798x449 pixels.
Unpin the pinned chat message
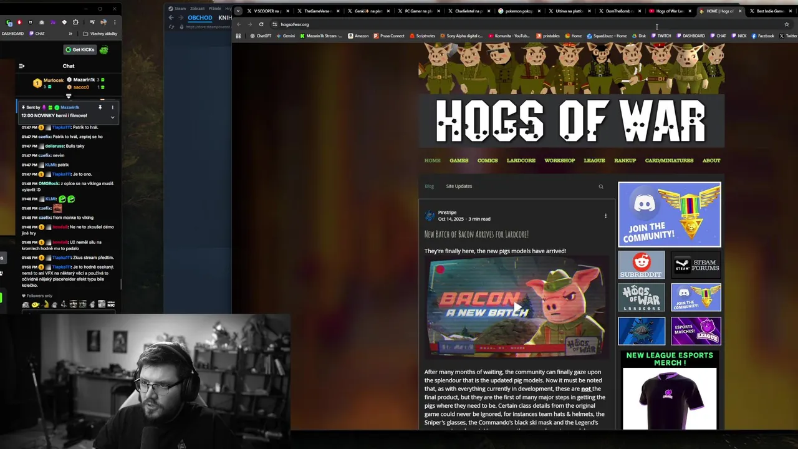(x=100, y=107)
